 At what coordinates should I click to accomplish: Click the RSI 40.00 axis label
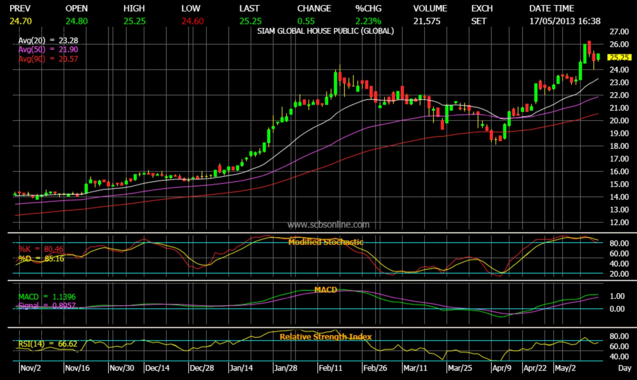point(619,357)
